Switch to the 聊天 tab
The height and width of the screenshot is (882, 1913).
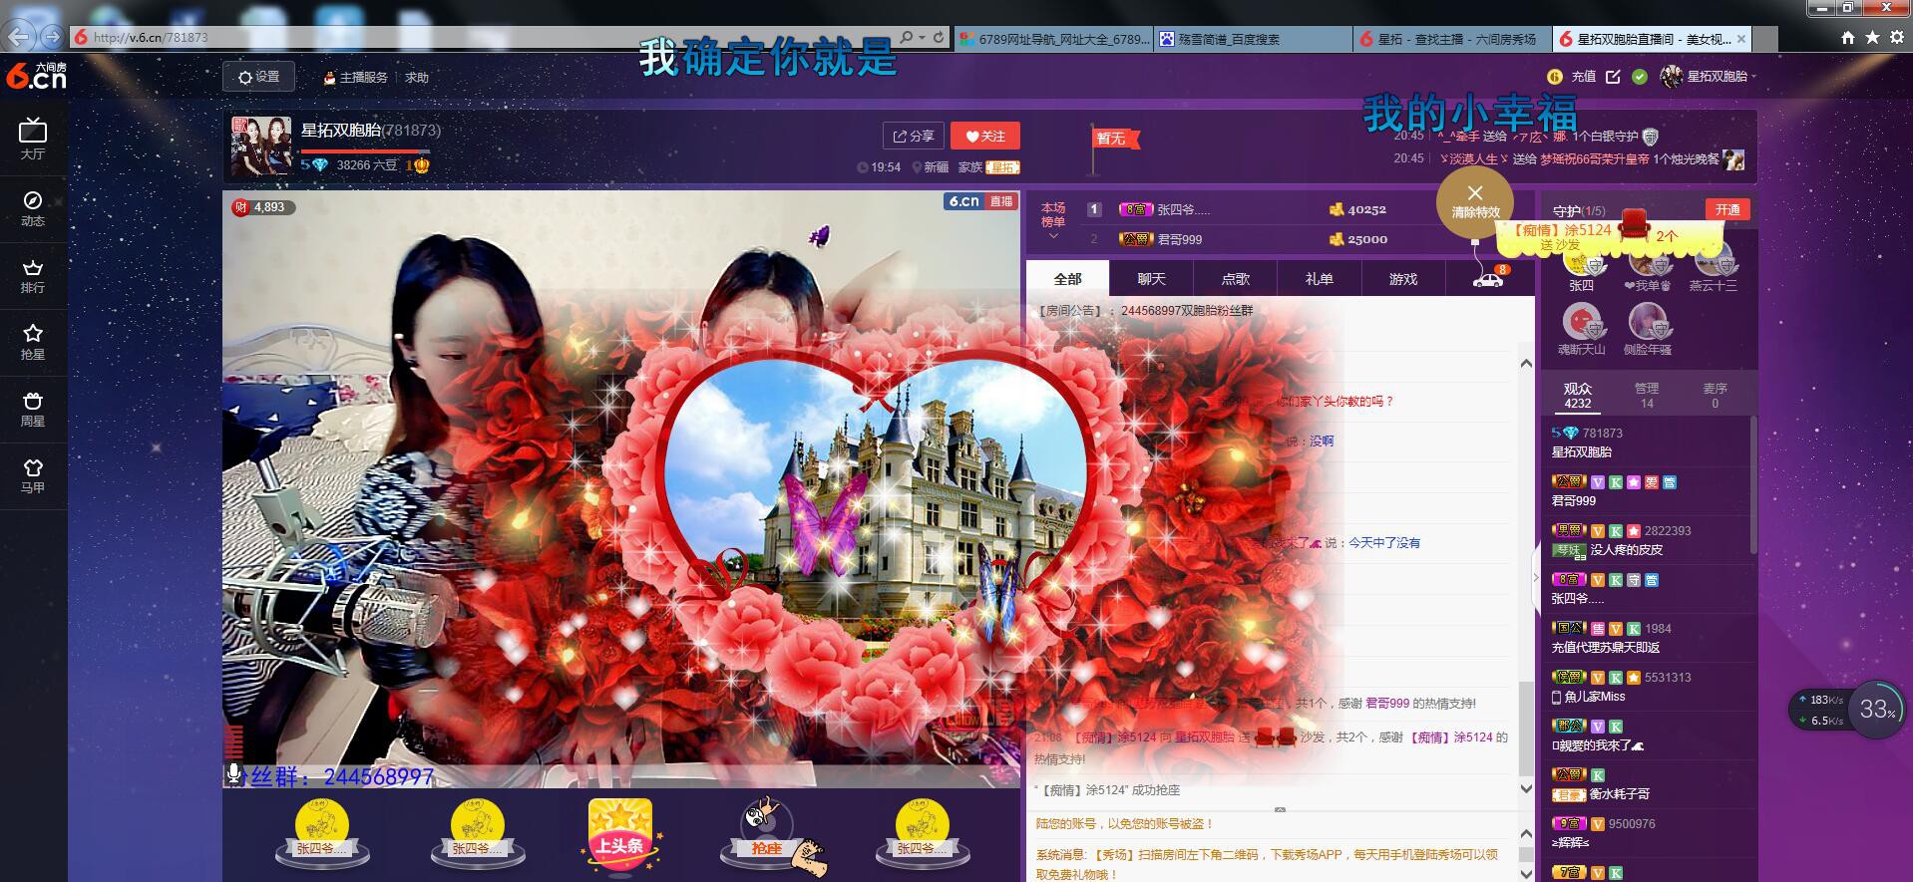pos(1151,278)
